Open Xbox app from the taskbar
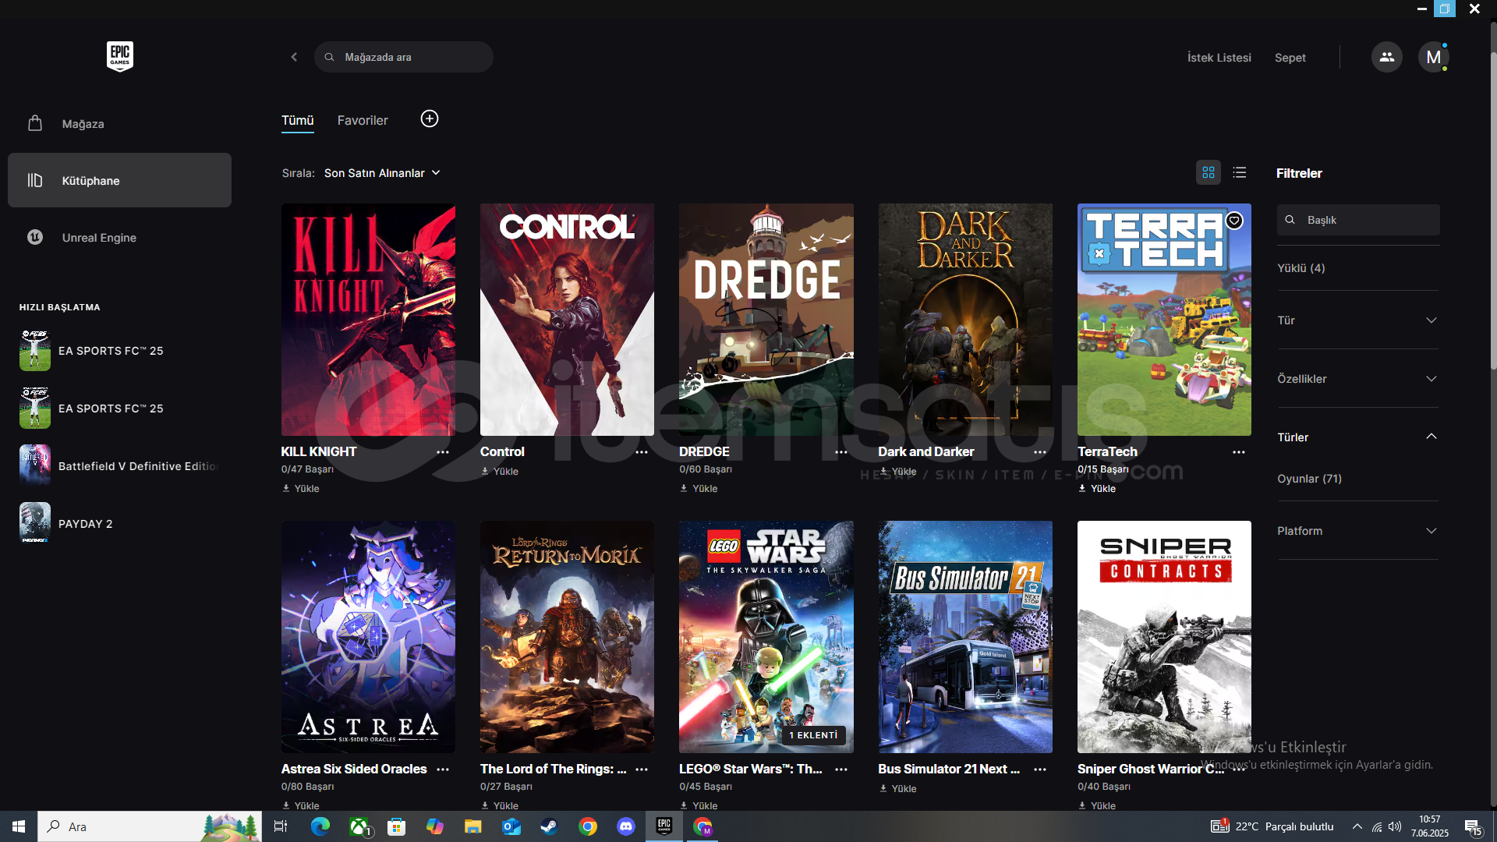 point(359,826)
